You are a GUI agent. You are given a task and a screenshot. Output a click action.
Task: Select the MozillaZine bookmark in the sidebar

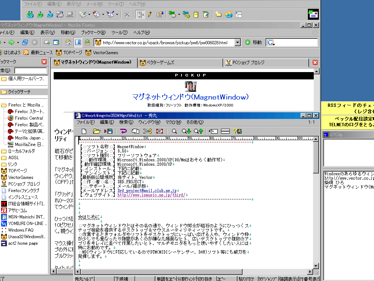tap(26, 145)
